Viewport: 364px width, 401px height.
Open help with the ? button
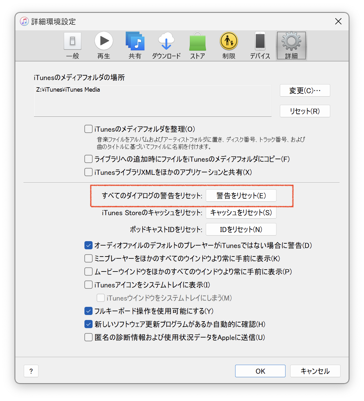coord(31,371)
